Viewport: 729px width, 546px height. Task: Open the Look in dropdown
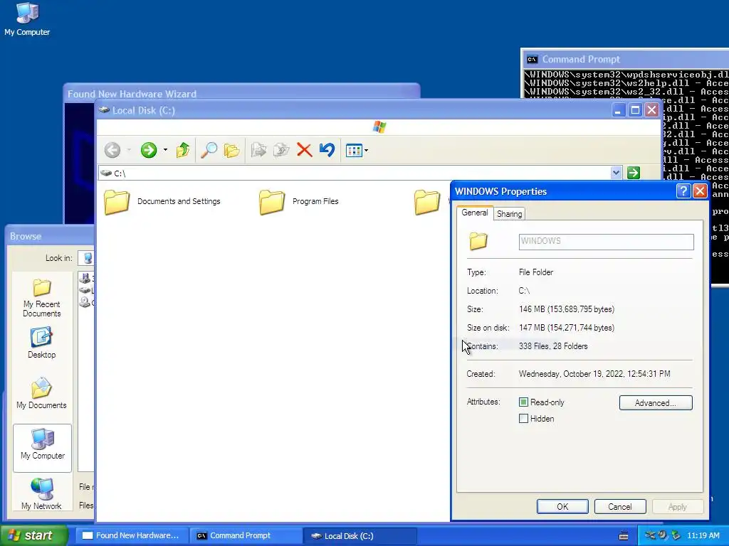point(86,258)
